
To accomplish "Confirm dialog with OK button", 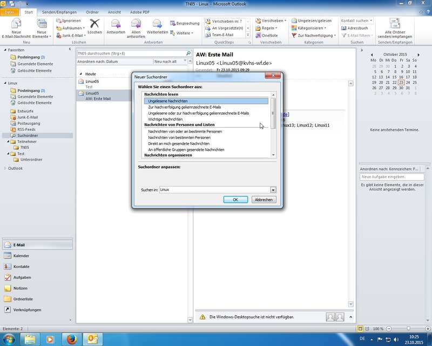I will tap(235, 199).
